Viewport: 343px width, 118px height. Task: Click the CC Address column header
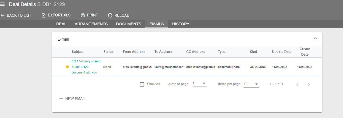point(196,52)
